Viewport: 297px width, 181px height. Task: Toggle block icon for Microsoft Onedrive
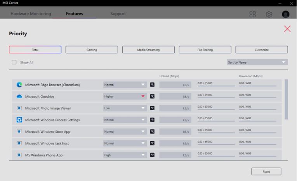pyautogui.click(x=152, y=96)
